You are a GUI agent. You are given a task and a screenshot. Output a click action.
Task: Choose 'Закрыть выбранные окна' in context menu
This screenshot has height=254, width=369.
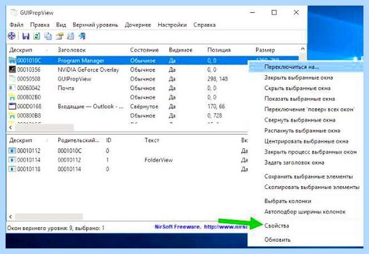306,77
